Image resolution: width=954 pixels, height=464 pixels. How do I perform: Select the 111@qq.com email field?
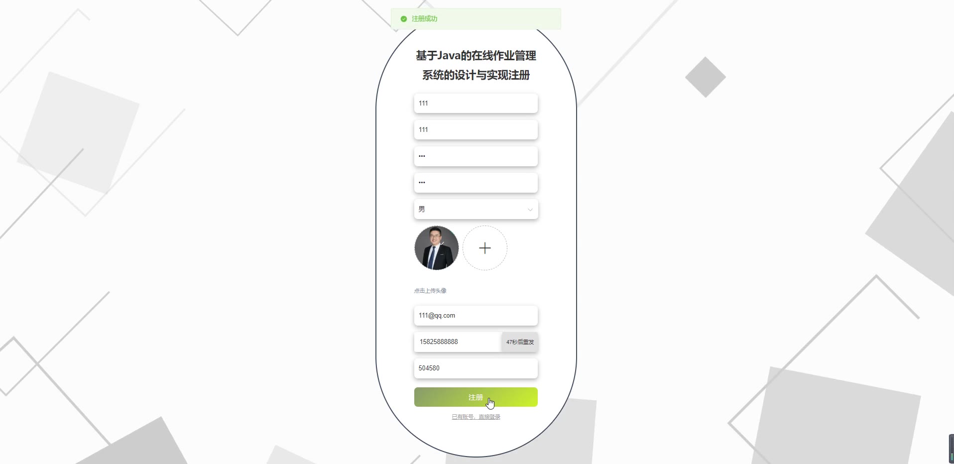click(476, 316)
